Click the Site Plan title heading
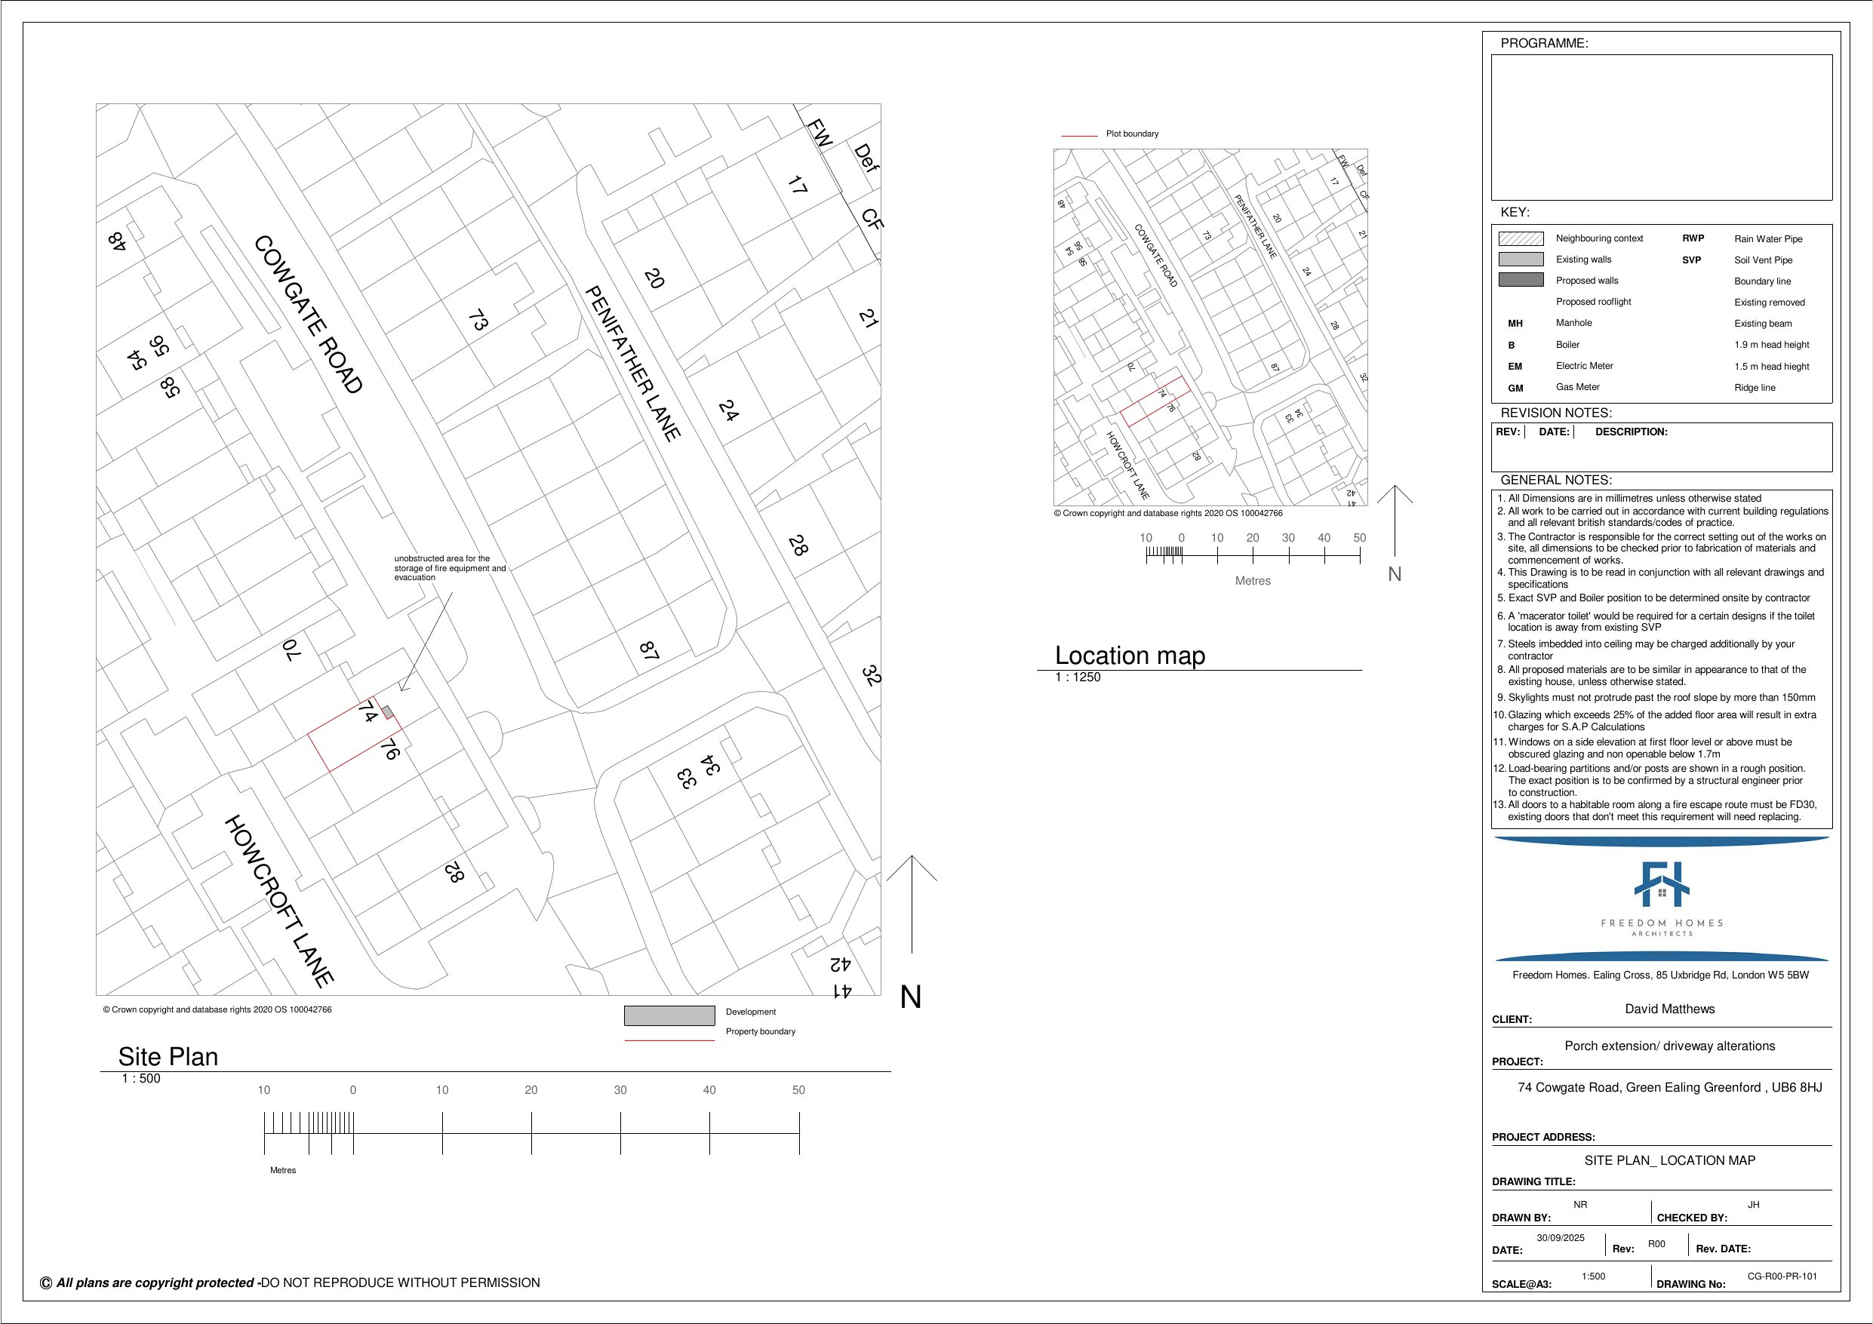Viewport: 1873px width, 1324px height. (168, 1056)
